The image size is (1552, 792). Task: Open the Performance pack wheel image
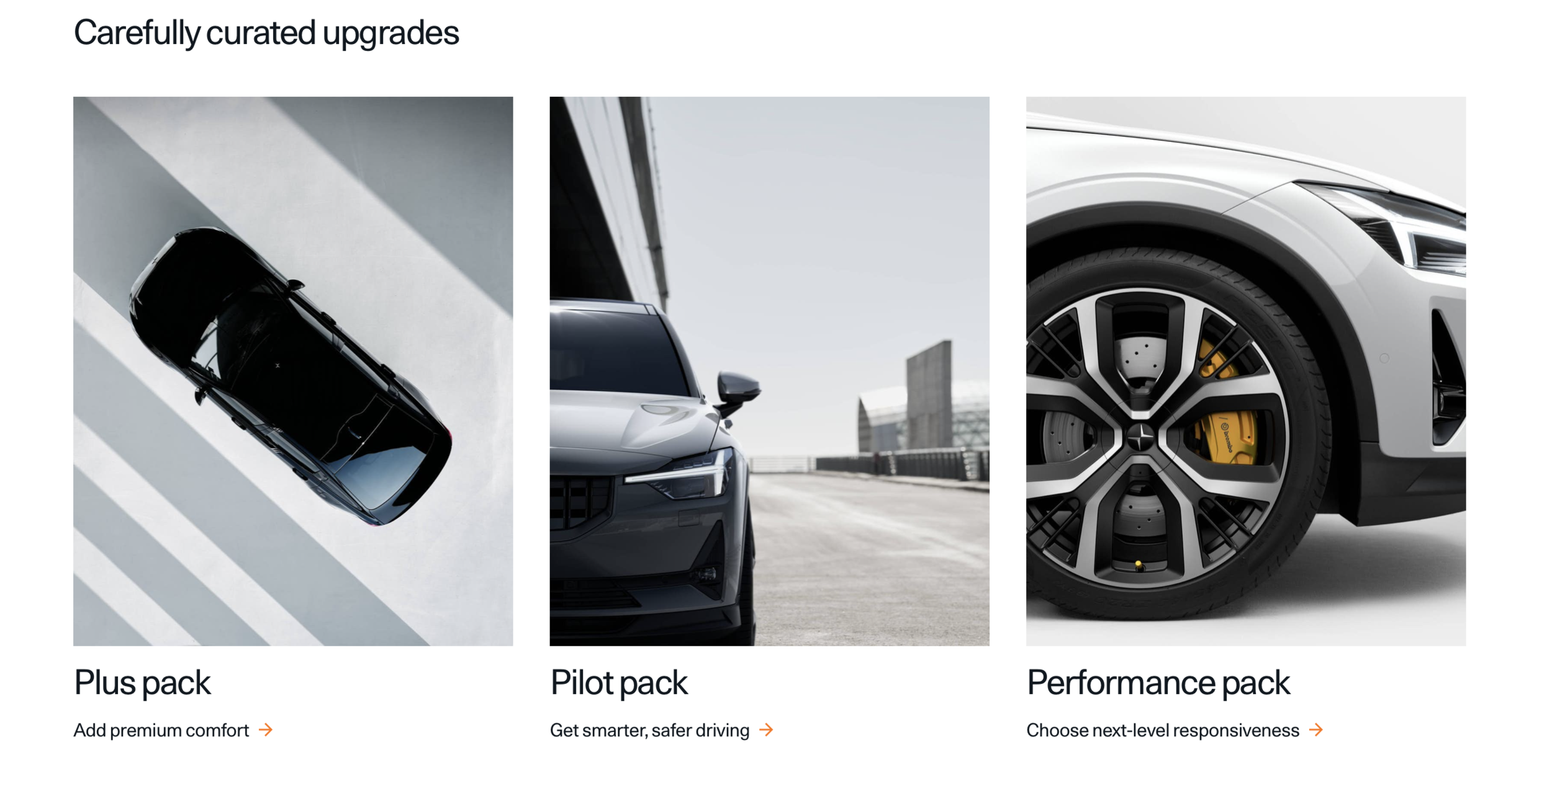1246,372
